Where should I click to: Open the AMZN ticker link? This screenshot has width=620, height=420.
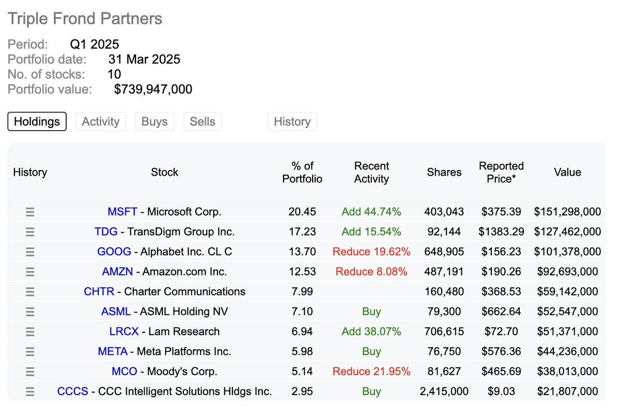click(118, 272)
